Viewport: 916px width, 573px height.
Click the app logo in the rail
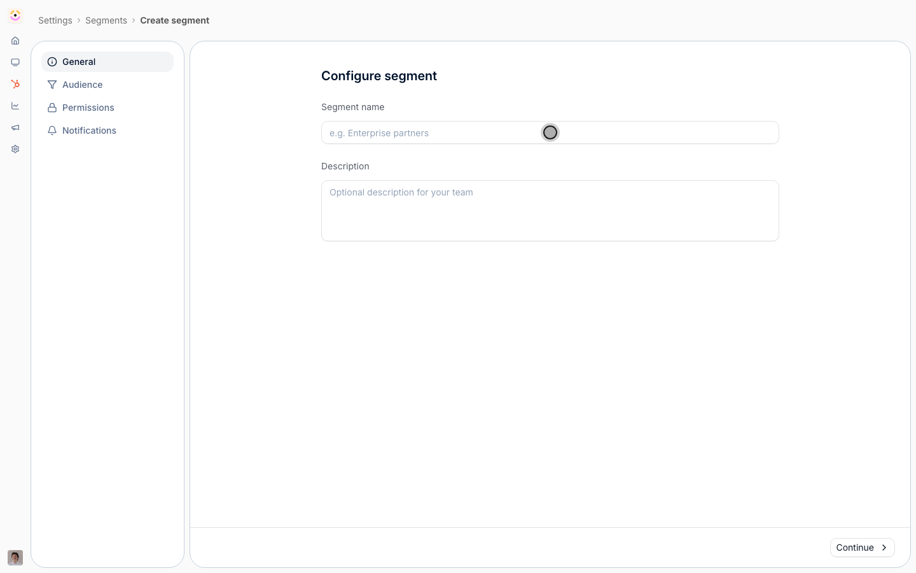coord(15,15)
